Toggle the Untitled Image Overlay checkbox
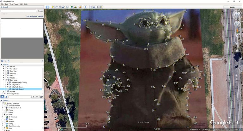Screen dimensions: 243x131 click(8, 83)
